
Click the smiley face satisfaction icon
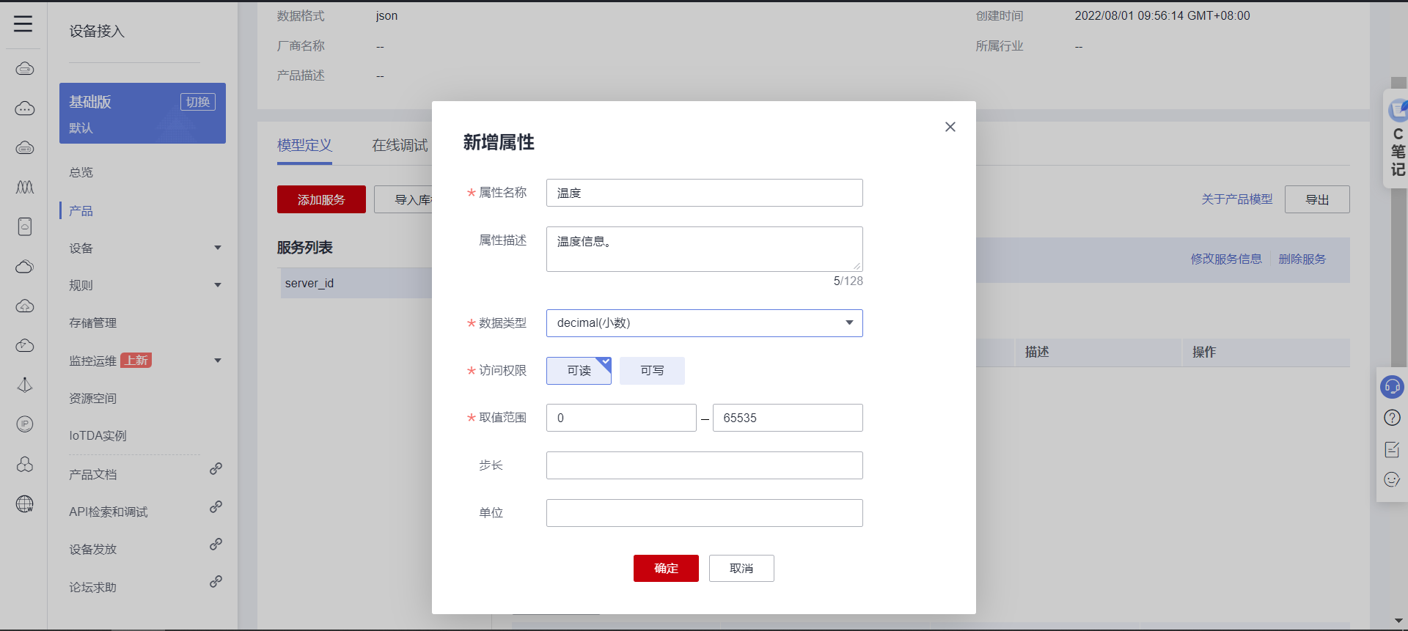(1392, 480)
